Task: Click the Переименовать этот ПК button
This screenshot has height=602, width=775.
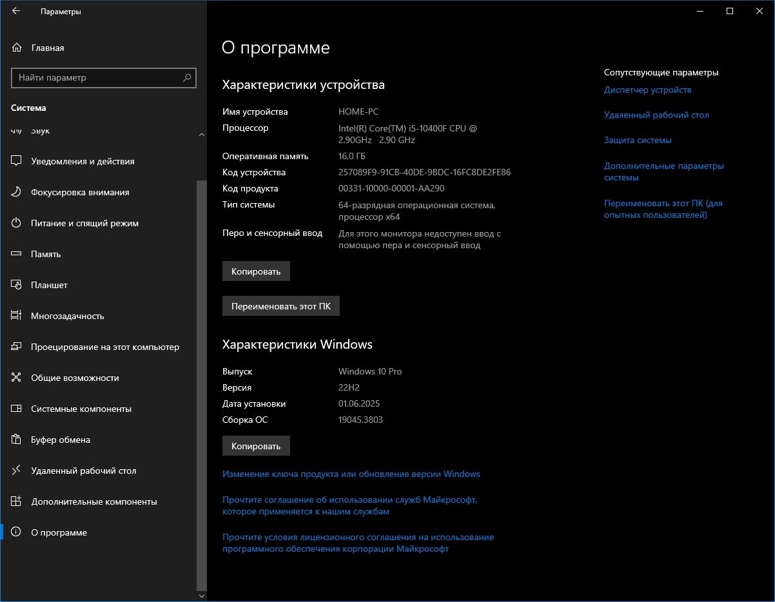Action: [x=280, y=306]
